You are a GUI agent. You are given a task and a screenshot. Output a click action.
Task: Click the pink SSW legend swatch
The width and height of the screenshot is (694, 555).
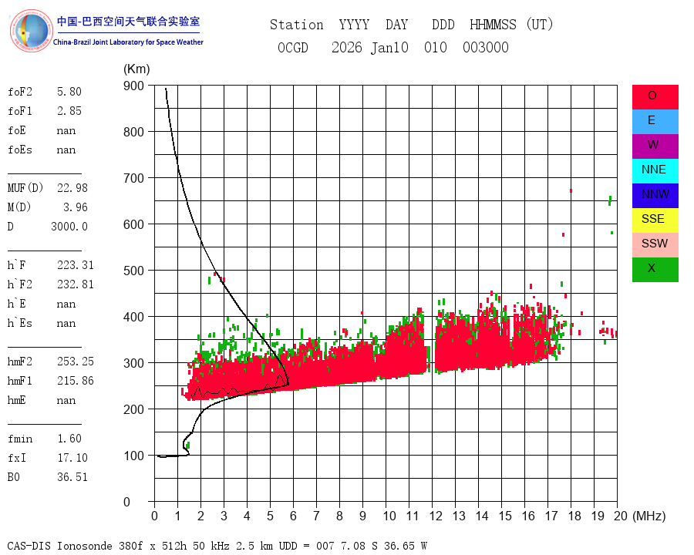click(655, 245)
